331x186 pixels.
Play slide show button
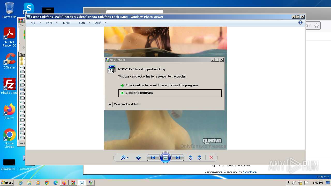coord(165,158)
